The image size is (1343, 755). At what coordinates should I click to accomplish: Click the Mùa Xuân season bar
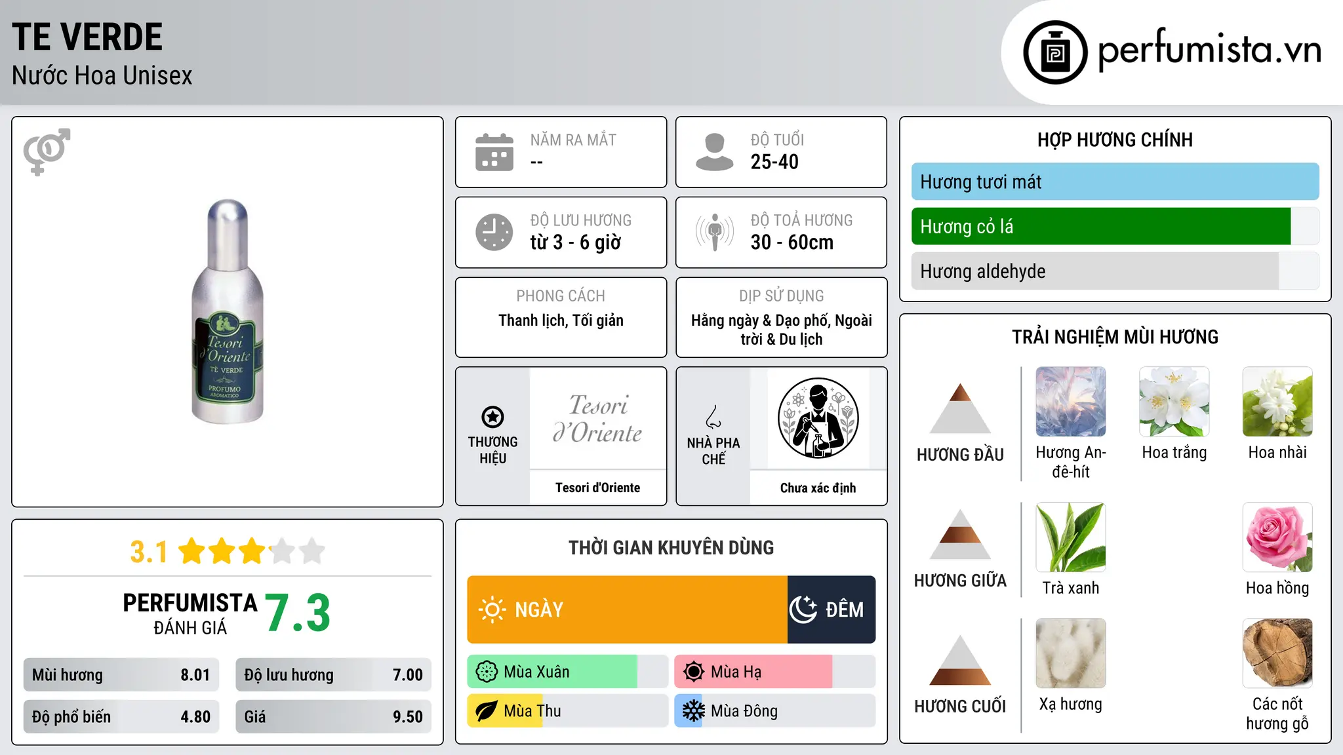coord(567,672)
